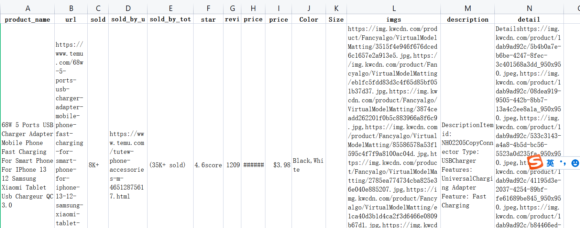Click the Black, White color cell
The image size is (580, 228).
pyautogui.click(x=308, y=165)
